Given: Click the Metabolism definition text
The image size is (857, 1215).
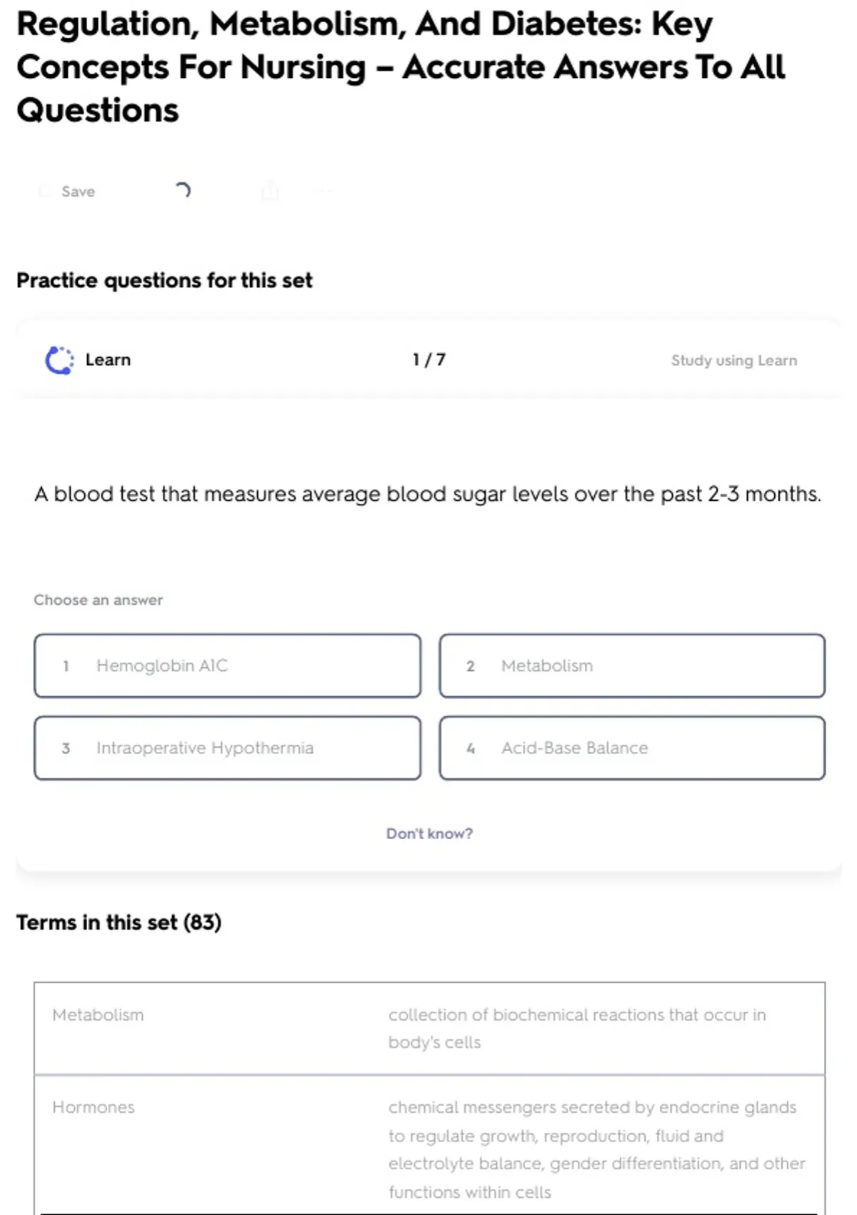Looking at the screenshot, I should click(x=576, y=1028).
